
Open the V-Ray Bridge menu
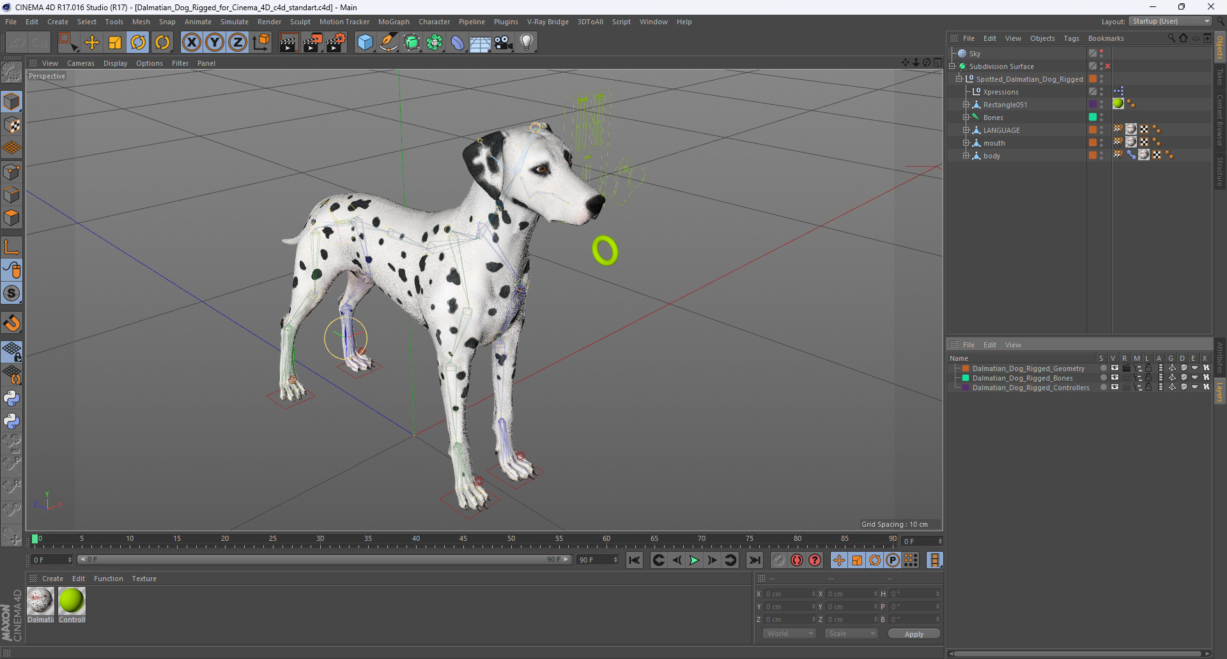click(548, 22)
